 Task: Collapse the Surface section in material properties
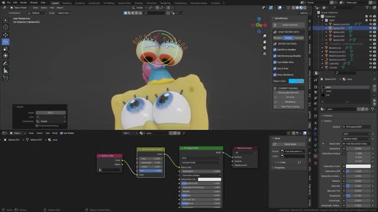pos(327,121)
